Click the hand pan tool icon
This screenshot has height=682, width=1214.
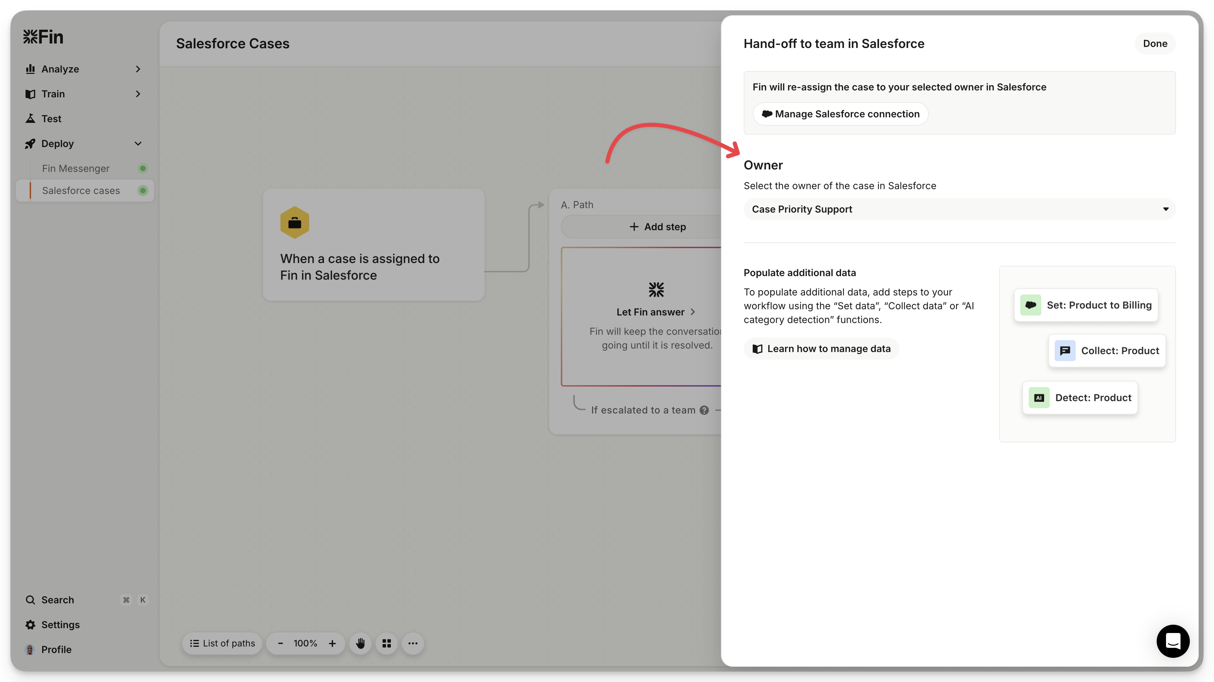[360, 643]
